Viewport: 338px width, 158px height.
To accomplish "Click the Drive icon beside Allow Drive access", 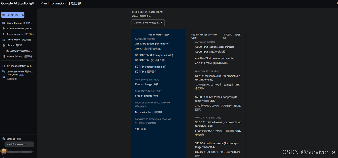I will (x=8, y=51).
